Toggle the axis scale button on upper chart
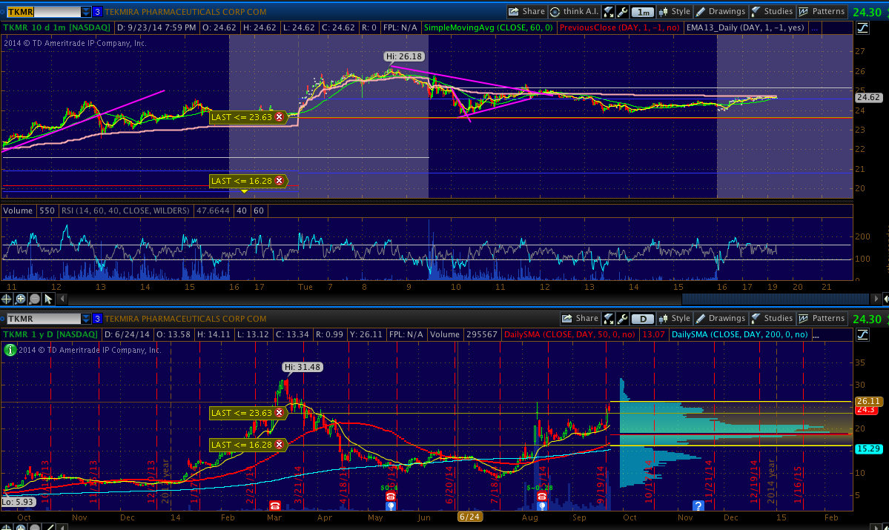889x530 pixels. coord(862,28)
